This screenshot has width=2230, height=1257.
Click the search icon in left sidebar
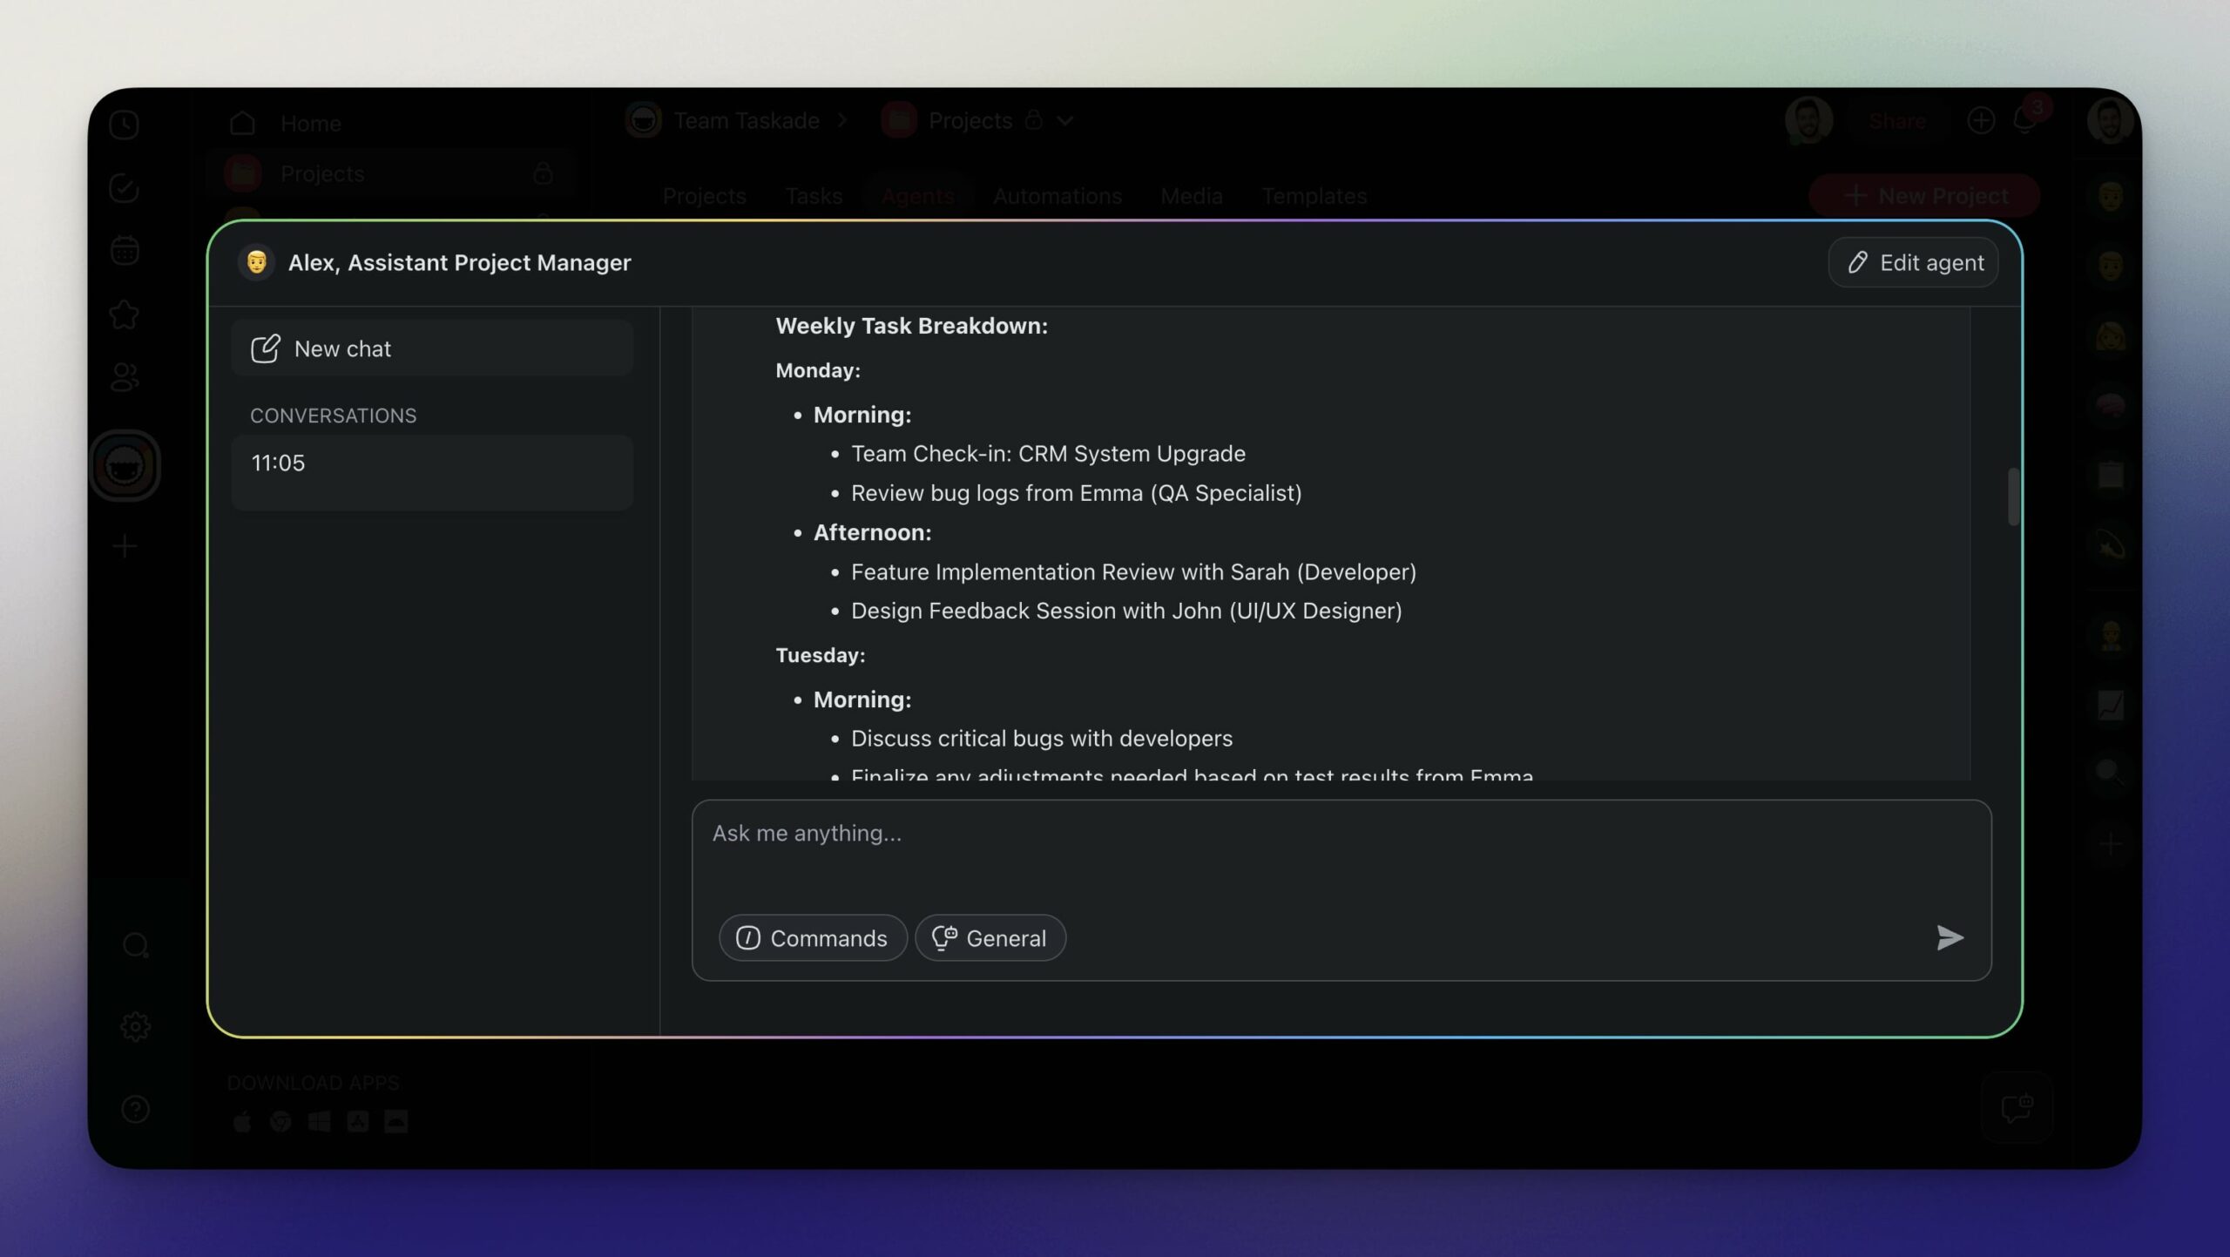pos(135,945)
